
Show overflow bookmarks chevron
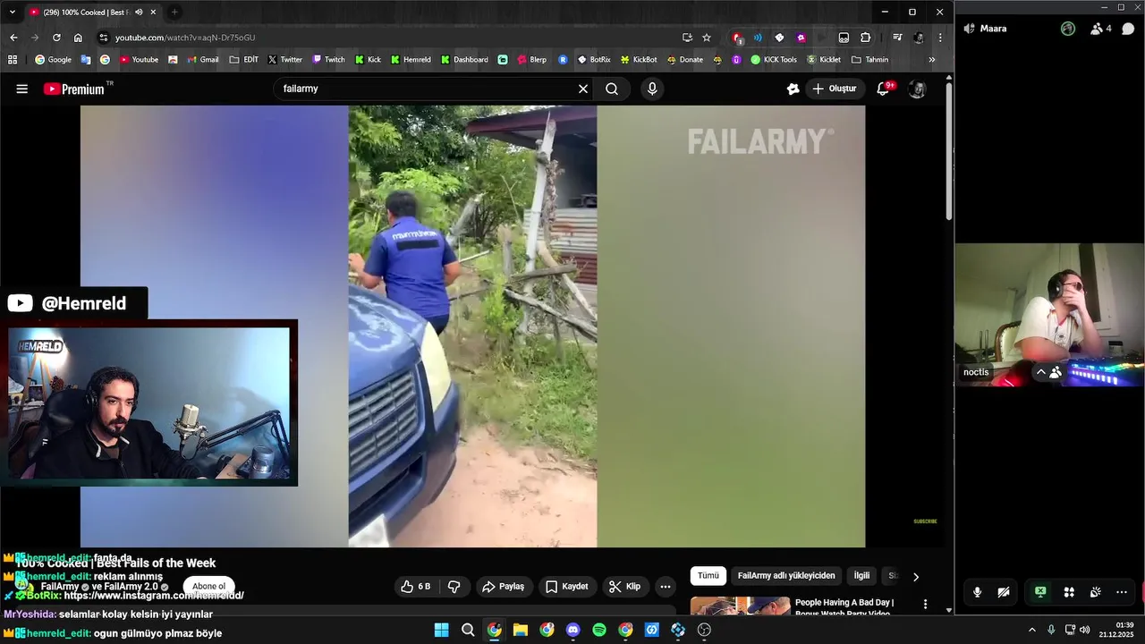click(x=932, y=60)
